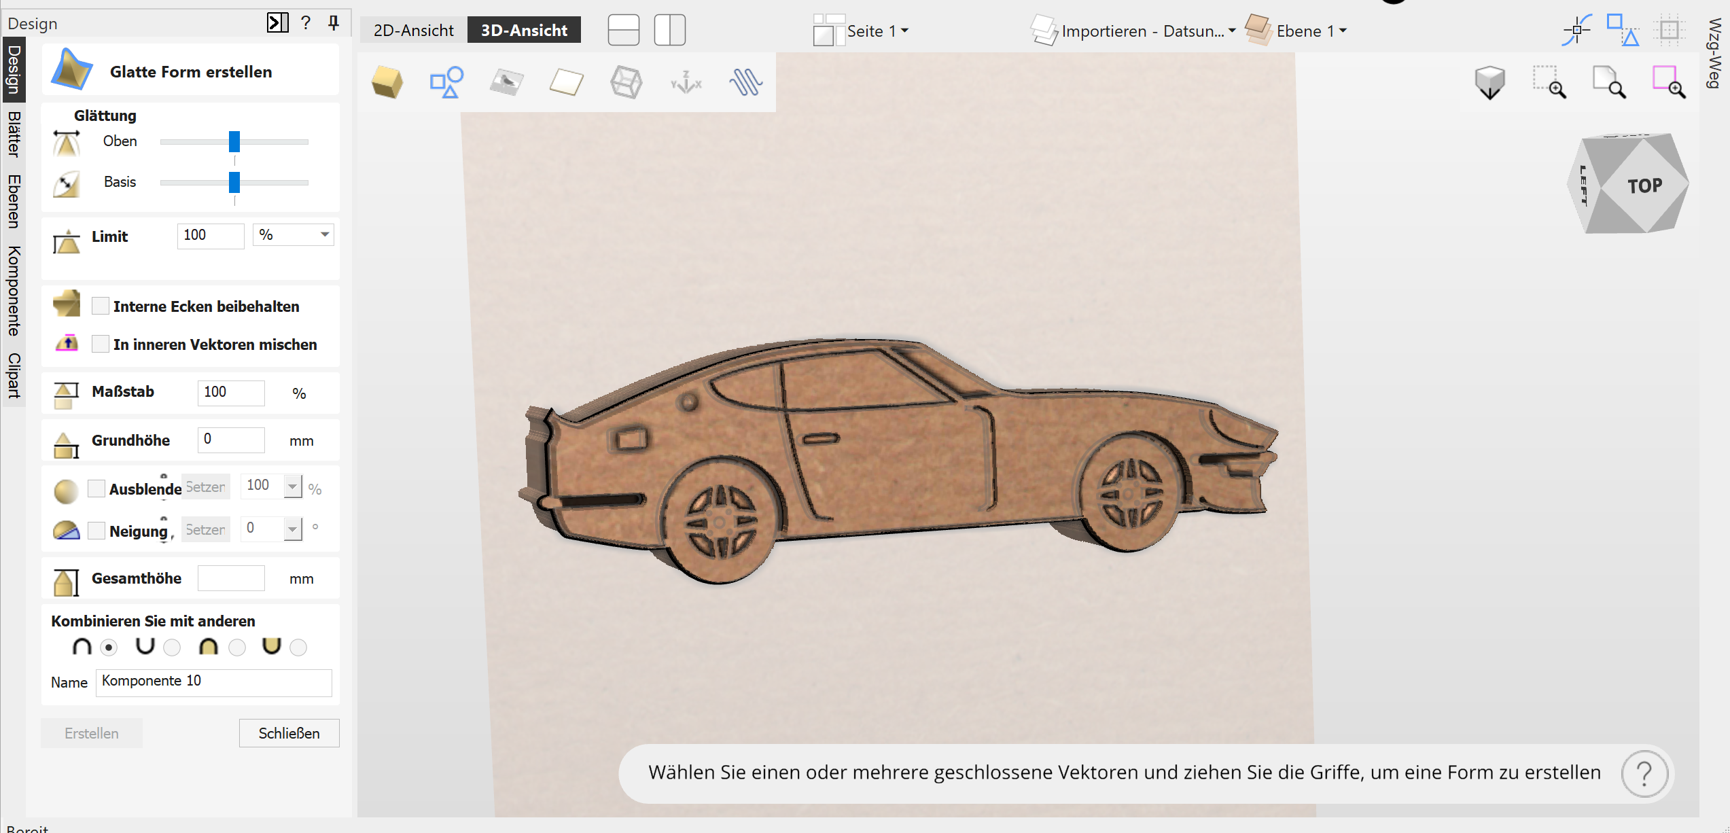Toggle the Neigung checkbox
The image size is (1730, 833).
coord(96,531)
